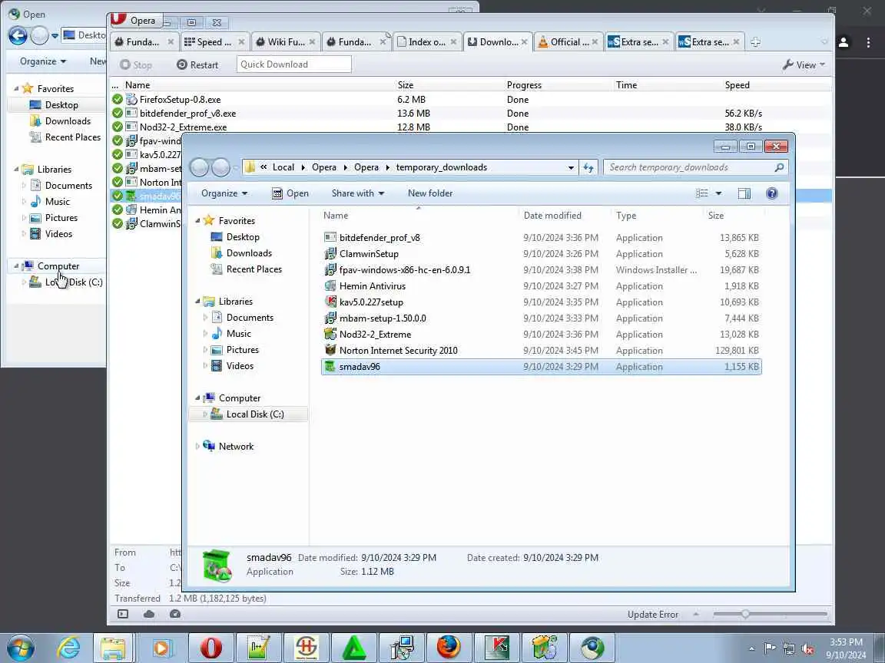This screenshot has width=885, height=663.
Task: Open a new Opera tab with plus icon
Action: 755,41
